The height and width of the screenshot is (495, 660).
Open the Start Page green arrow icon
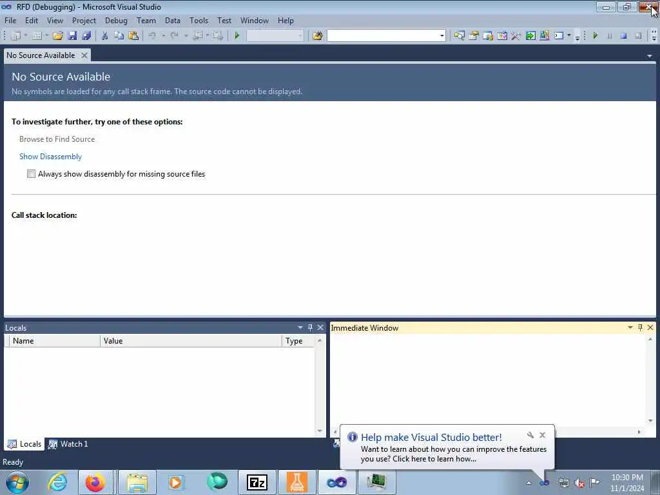click(530, 36)
